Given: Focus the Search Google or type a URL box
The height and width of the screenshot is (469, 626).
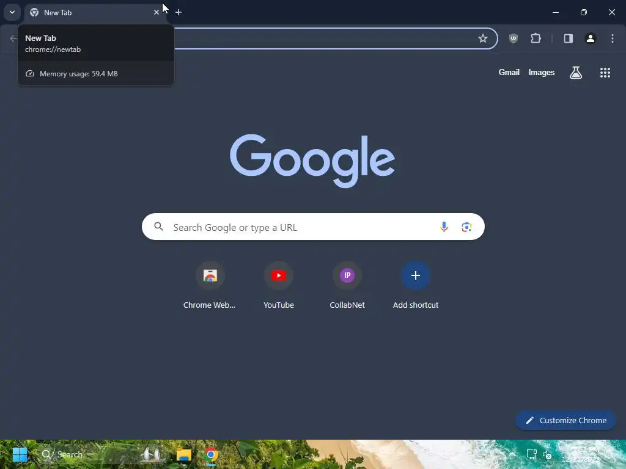Looking at the screenshot, I should click(x=313, y=227).
